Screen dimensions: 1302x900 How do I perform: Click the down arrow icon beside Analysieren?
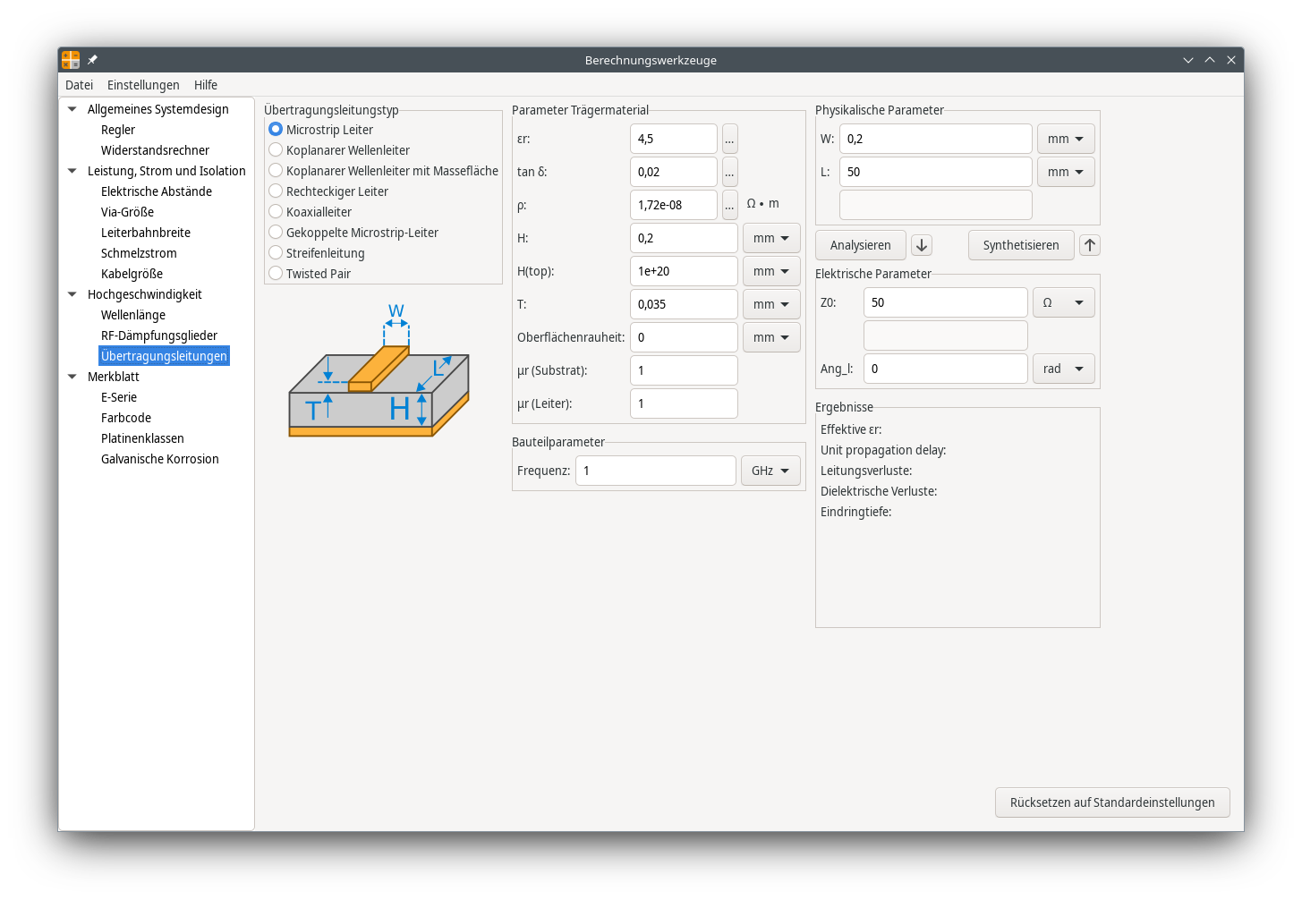[x=922, y=245]
